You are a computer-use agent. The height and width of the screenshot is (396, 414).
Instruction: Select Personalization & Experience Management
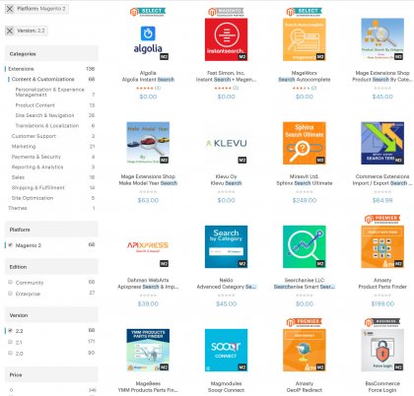(49, 92)
